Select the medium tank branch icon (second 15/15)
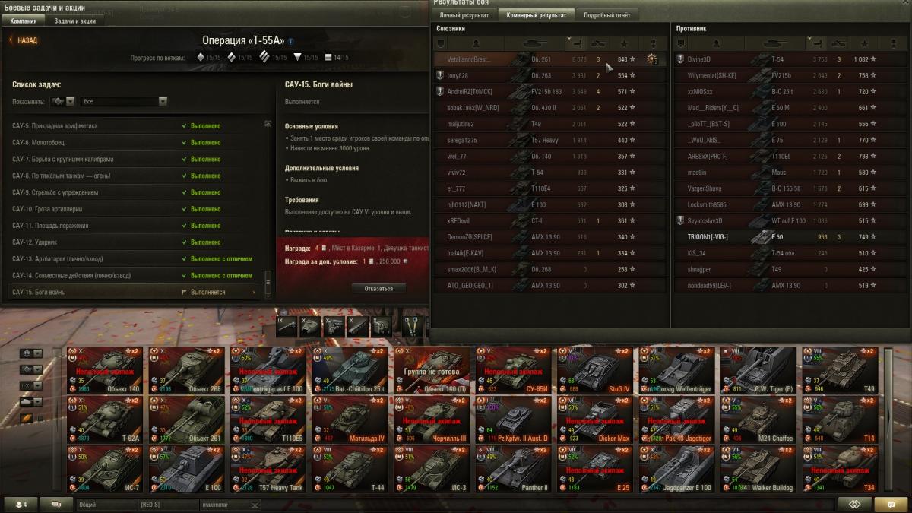This screenshot has height=513, width=912. 233,57
